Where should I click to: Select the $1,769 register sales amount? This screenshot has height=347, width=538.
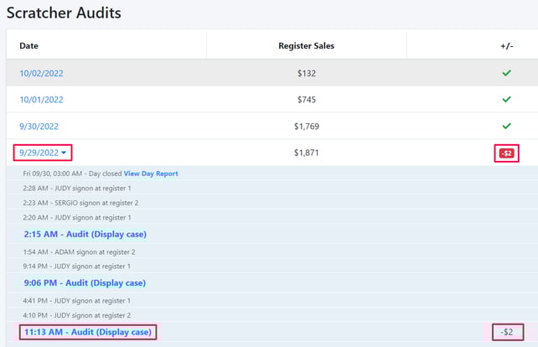pos(306,127)
